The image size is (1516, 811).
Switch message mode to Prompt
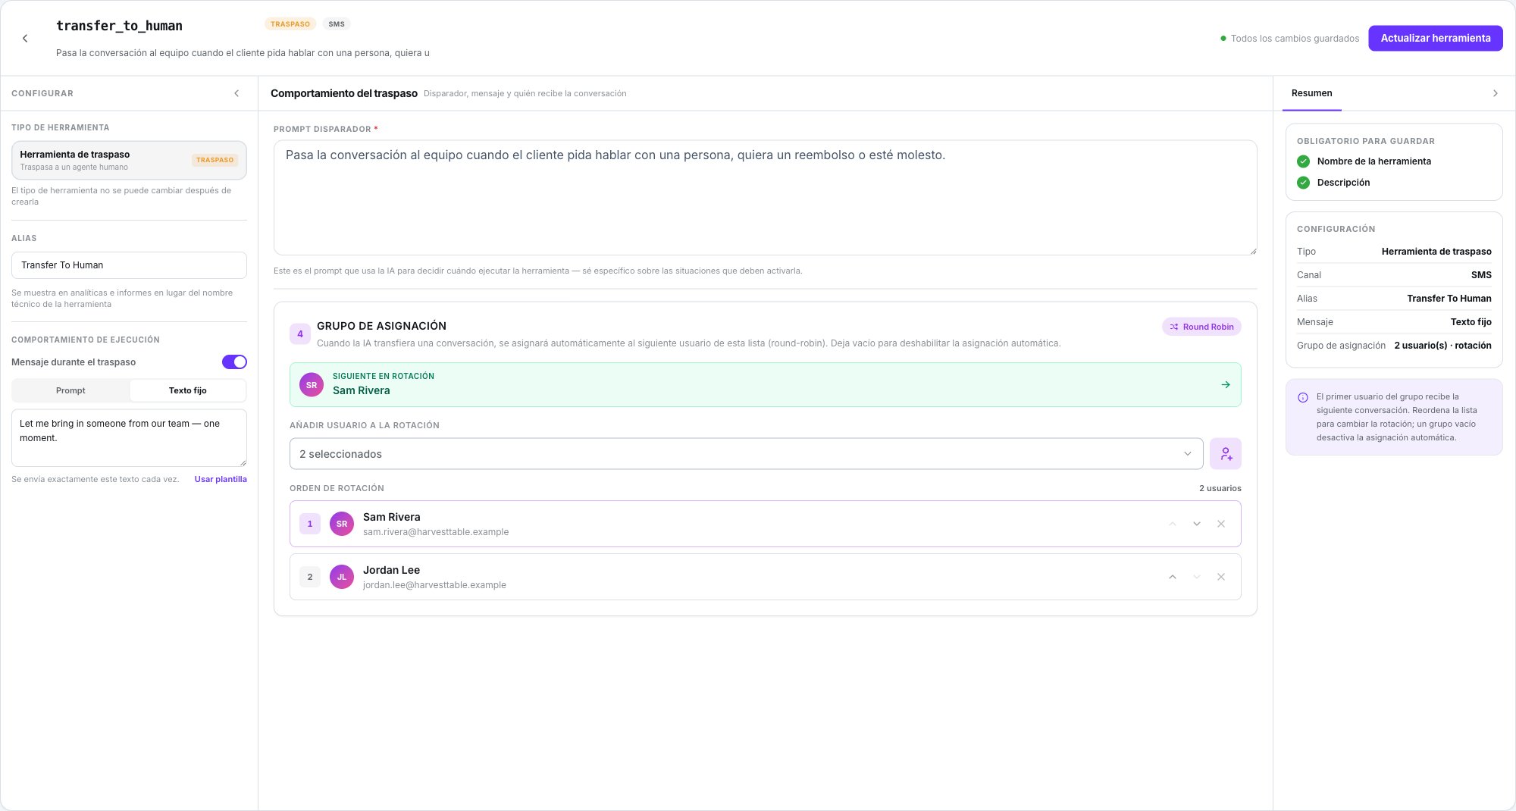tap(70, 390)
